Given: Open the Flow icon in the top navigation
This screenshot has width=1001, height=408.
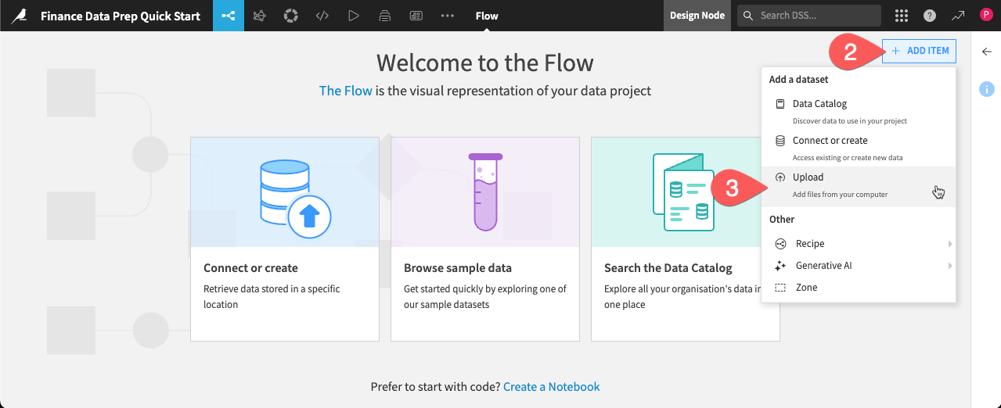Looking at the screenshot, I should point(229,16).
